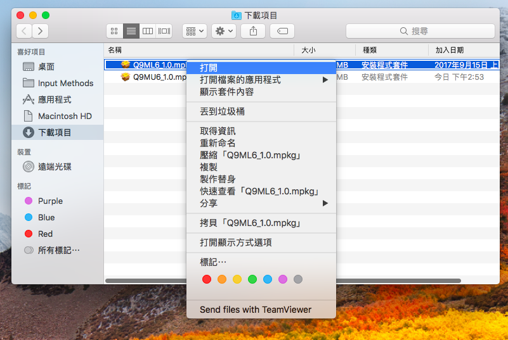Switch Finder to Cover Flow view
This screenshot has height=340, width=508.
tap(164, 31)
